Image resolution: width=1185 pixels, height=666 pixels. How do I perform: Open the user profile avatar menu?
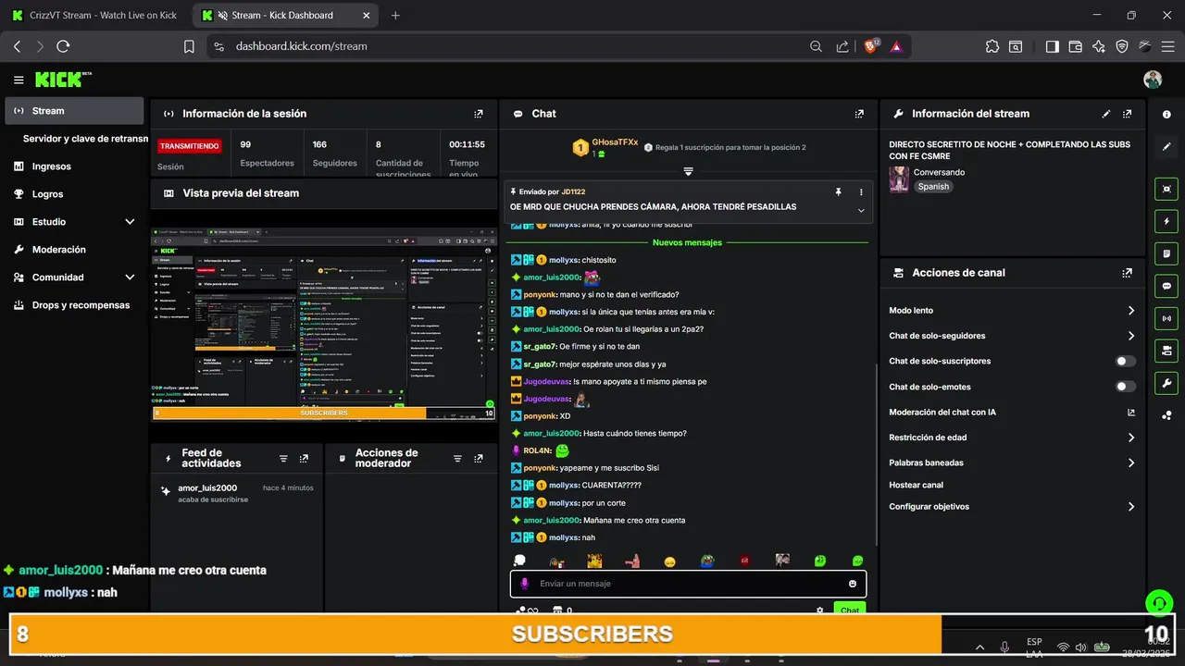1153,80
